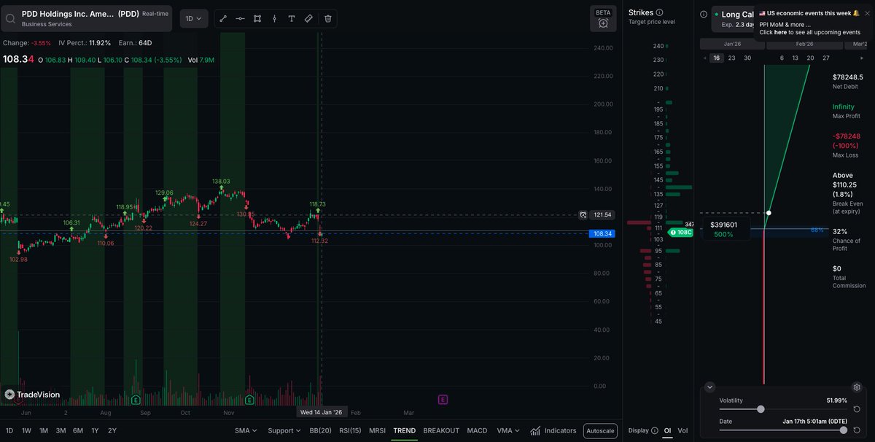
Task: Toggle the MRSI indicator
Action: (377, 430)
